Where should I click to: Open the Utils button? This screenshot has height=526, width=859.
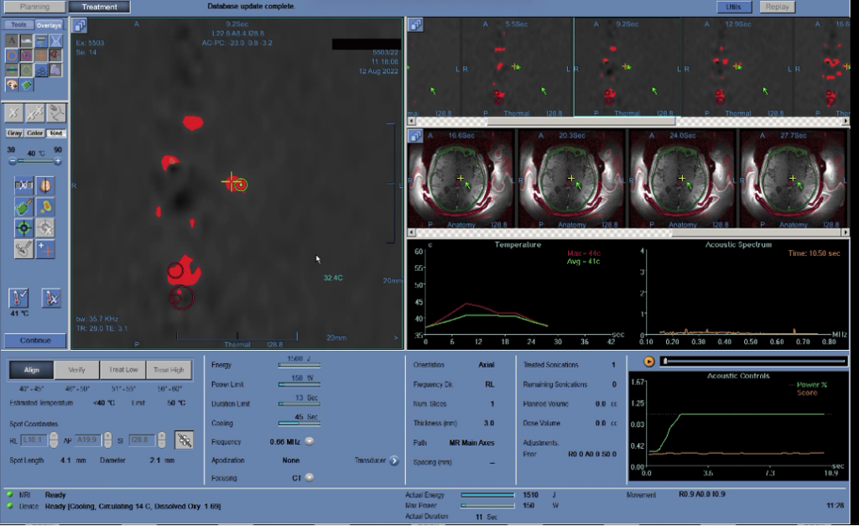click(734, 7)
